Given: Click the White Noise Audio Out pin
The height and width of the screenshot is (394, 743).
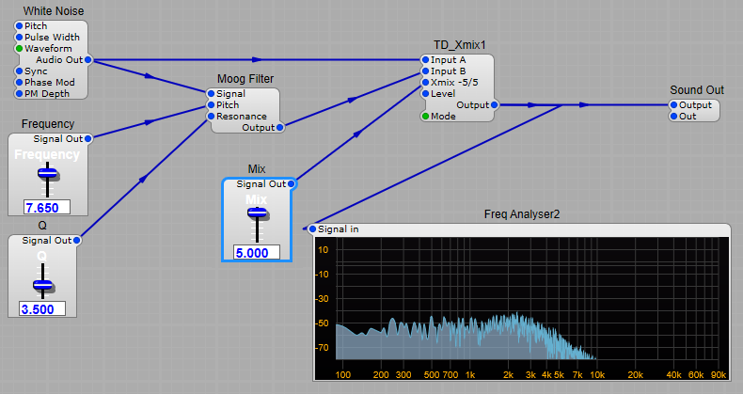Looking at the screenshot, I should click(88, 59).
